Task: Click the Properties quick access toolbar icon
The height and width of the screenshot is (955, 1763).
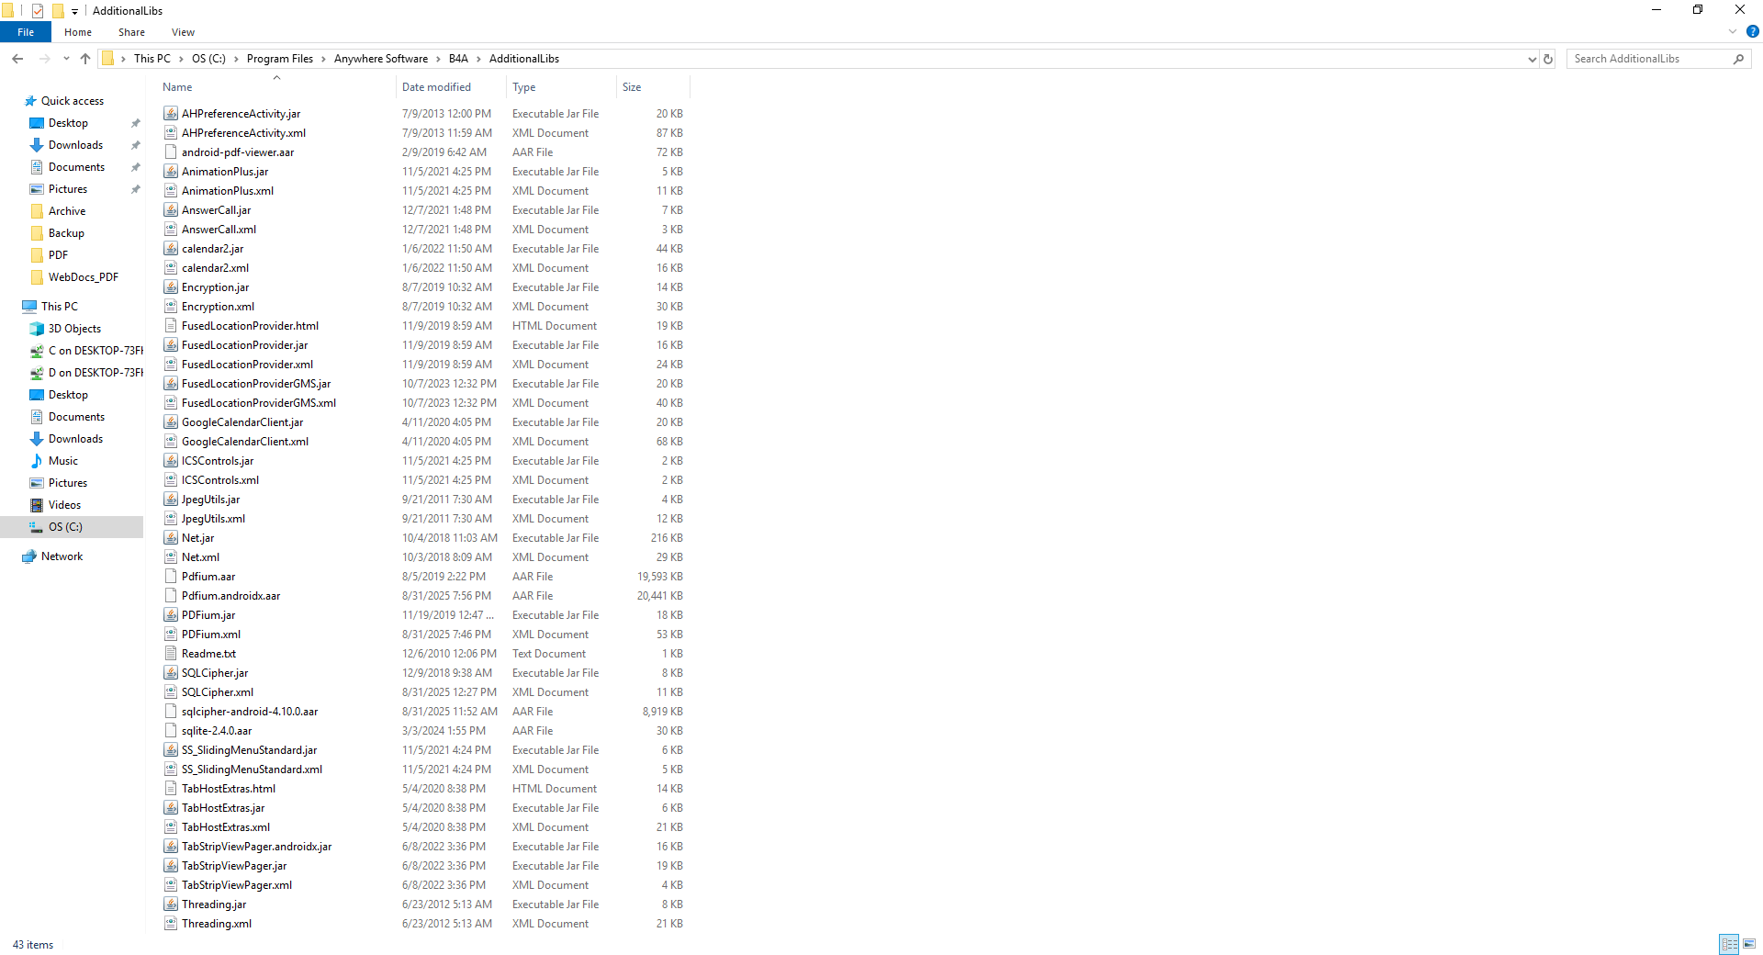Action: pyautogui.click(x=38, y=11)
